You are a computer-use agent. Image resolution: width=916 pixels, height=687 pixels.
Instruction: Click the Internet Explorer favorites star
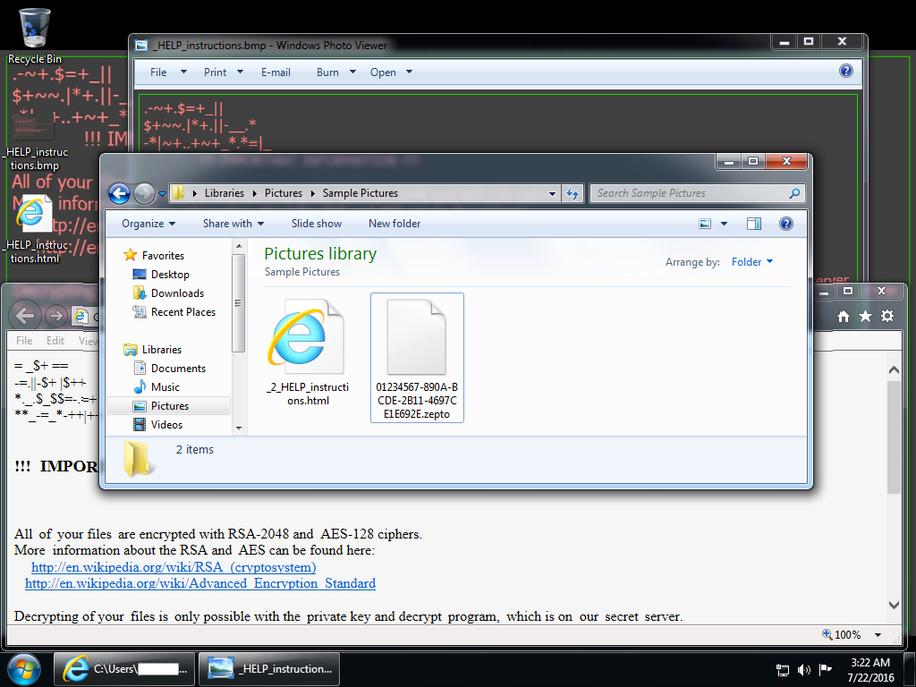click(865, 316)
